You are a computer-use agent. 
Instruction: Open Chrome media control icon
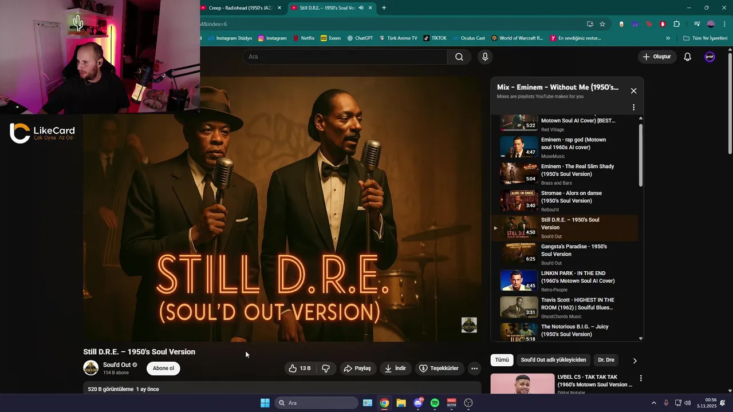(x=697, y=24)
